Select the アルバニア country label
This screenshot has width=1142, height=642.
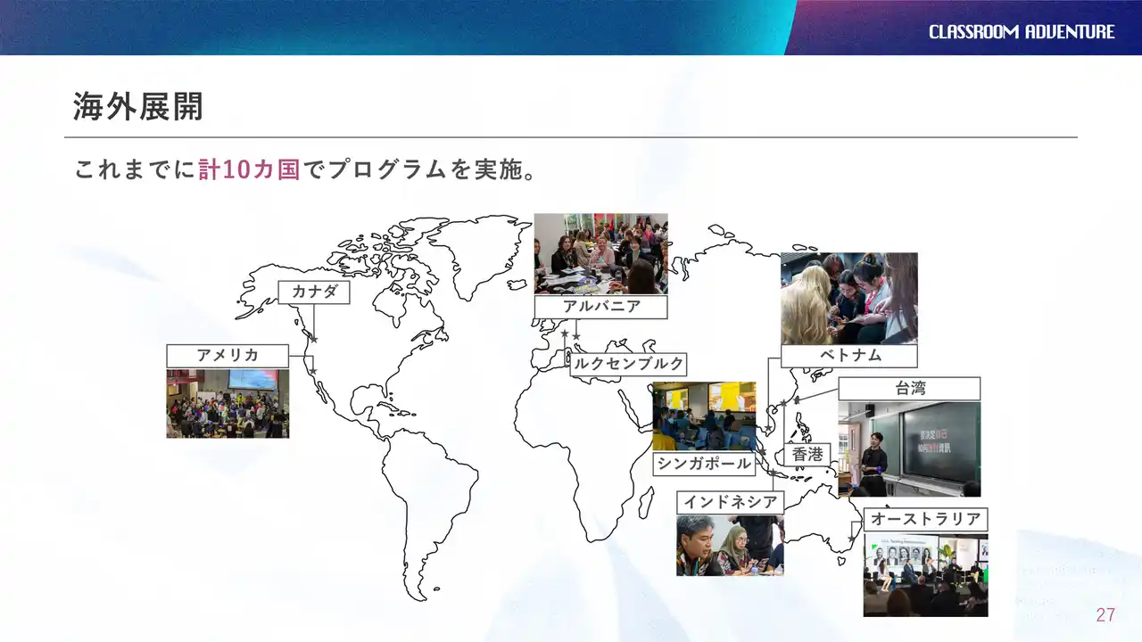600,308
